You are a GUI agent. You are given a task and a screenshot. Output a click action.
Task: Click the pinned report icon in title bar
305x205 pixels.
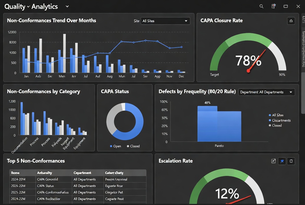273,6
